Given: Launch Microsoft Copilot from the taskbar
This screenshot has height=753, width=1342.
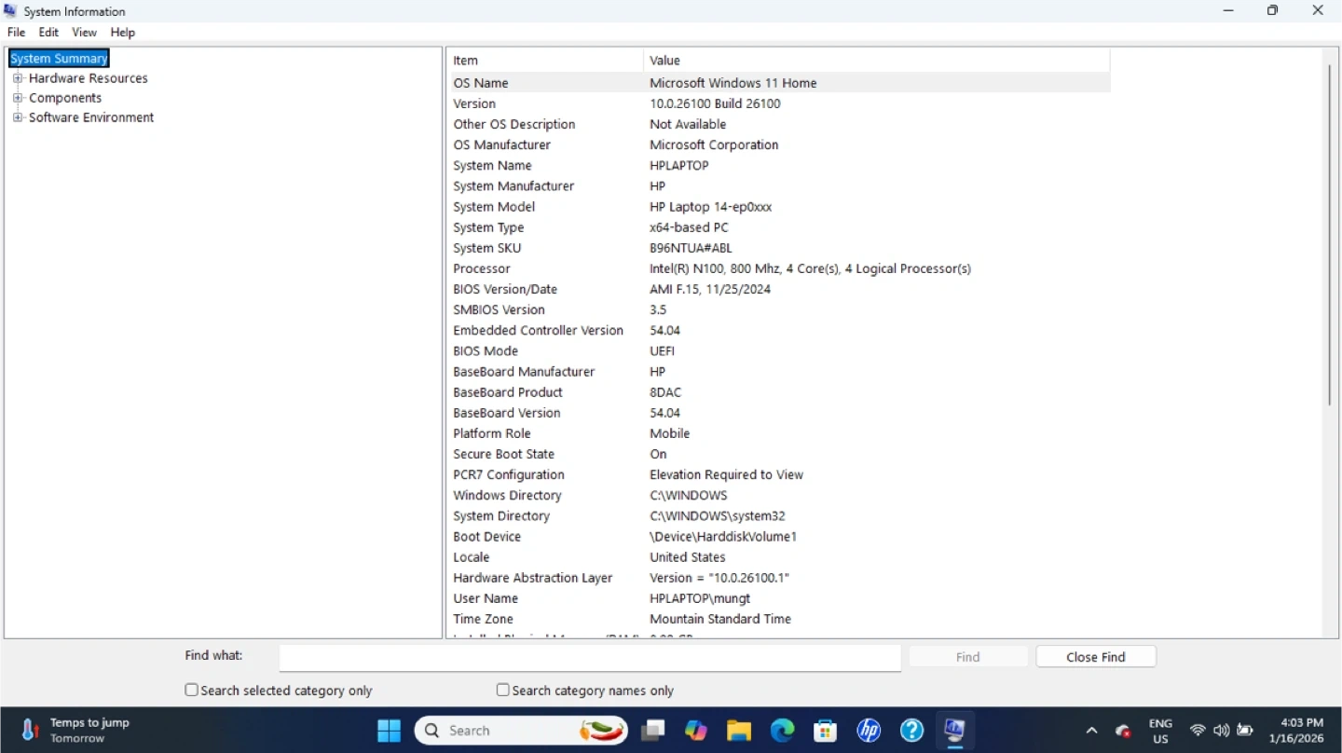Looking at the screenshot, I should [x=696, y=731].
